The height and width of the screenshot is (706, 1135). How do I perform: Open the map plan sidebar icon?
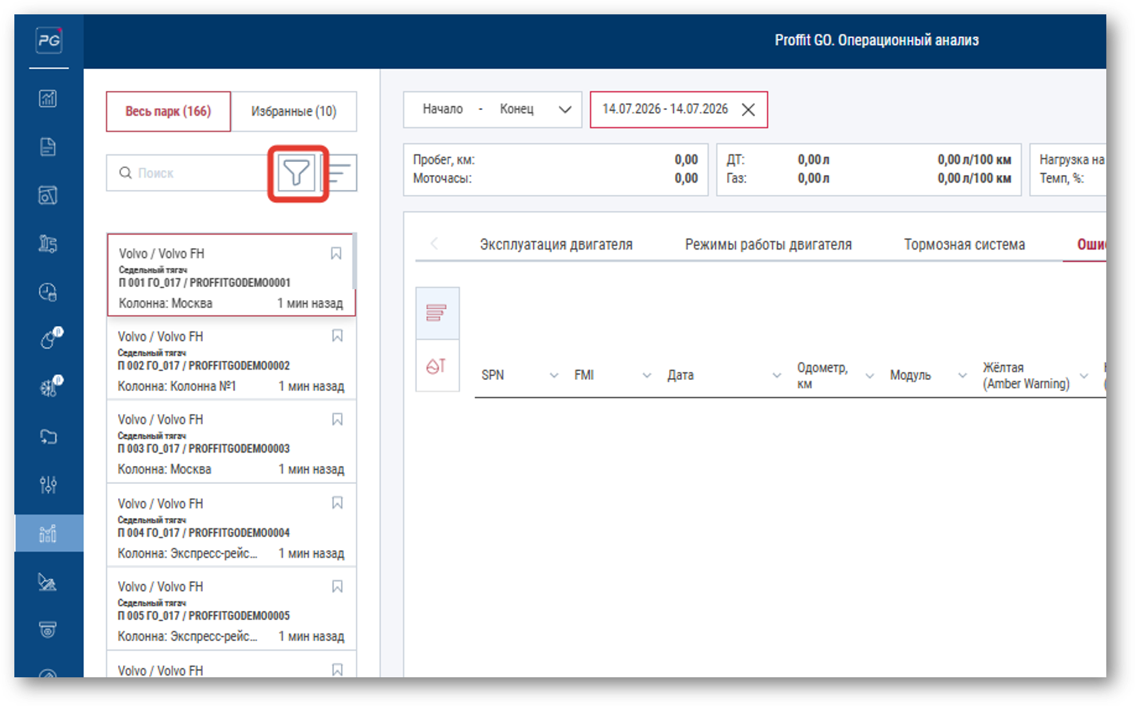(48, 195)
